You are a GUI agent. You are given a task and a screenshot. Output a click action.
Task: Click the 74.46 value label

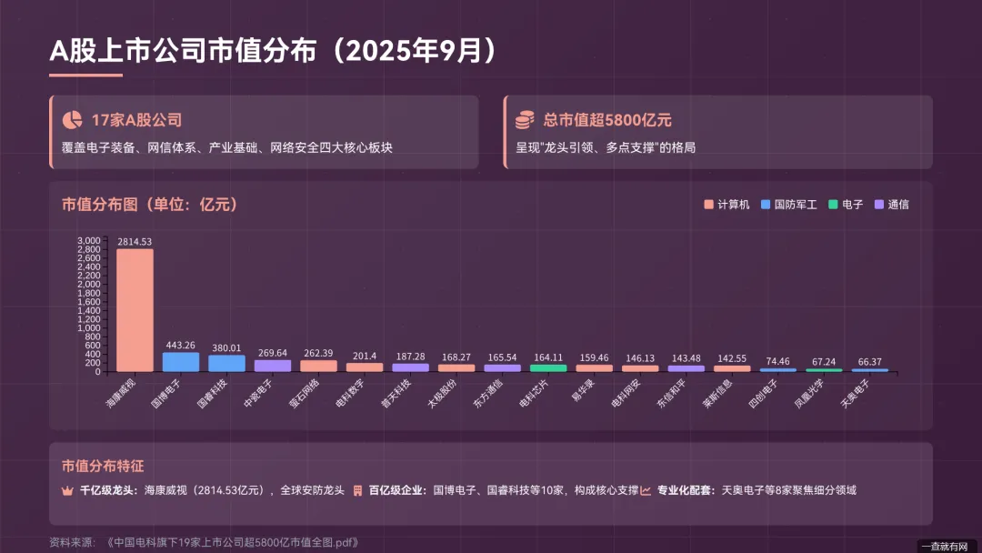tap(777, 361)
